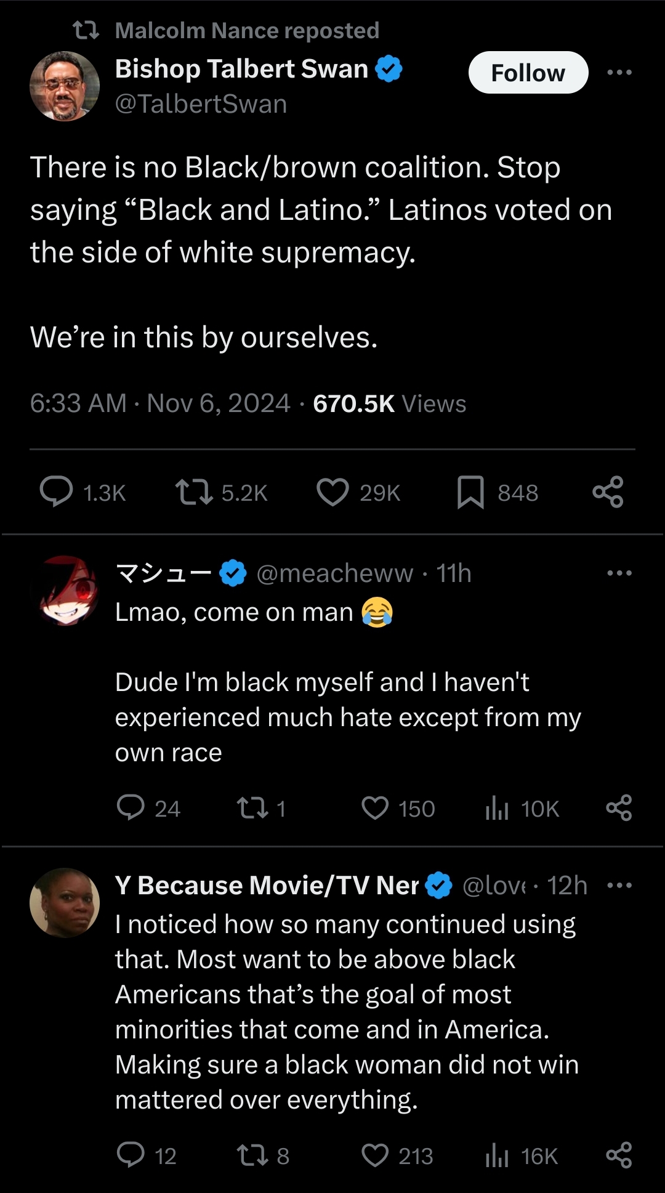Like the "Lmao, come on man" reply

click(375, 807)
